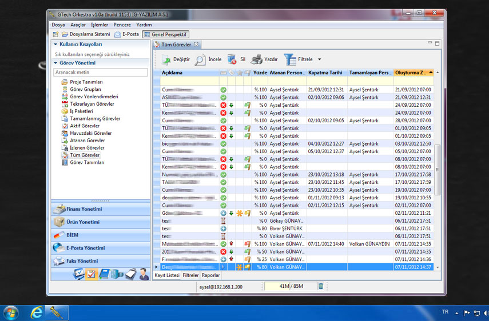Open the Finans Yönetimi panel
Viewport: 489px width, 321px height.
[x=84, y=209]
